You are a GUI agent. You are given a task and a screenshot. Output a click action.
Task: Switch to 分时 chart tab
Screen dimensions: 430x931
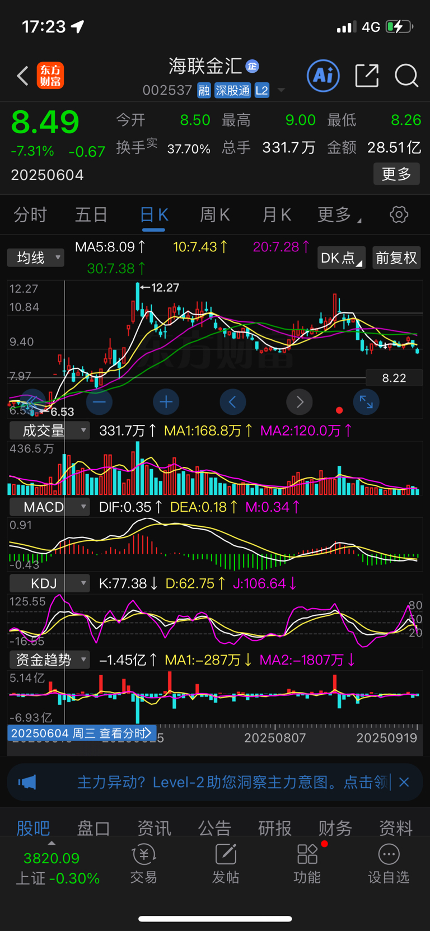(30, 214)
